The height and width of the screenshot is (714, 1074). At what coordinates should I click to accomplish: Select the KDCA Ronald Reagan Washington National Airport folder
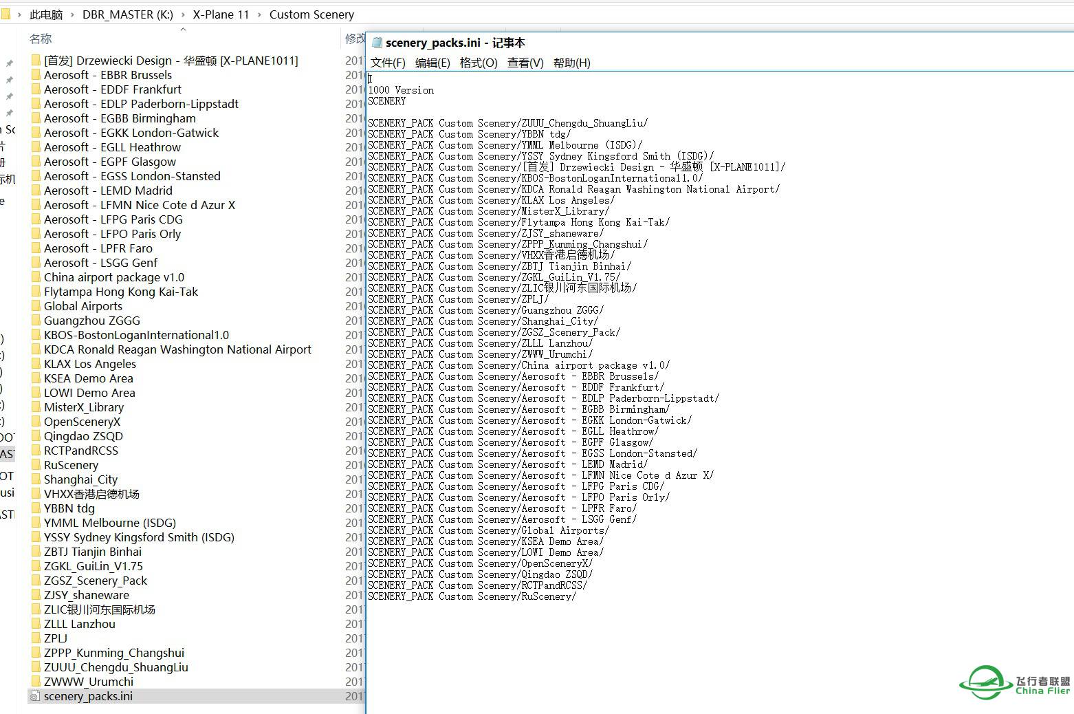pyautogui.click(x=177, y=349)
